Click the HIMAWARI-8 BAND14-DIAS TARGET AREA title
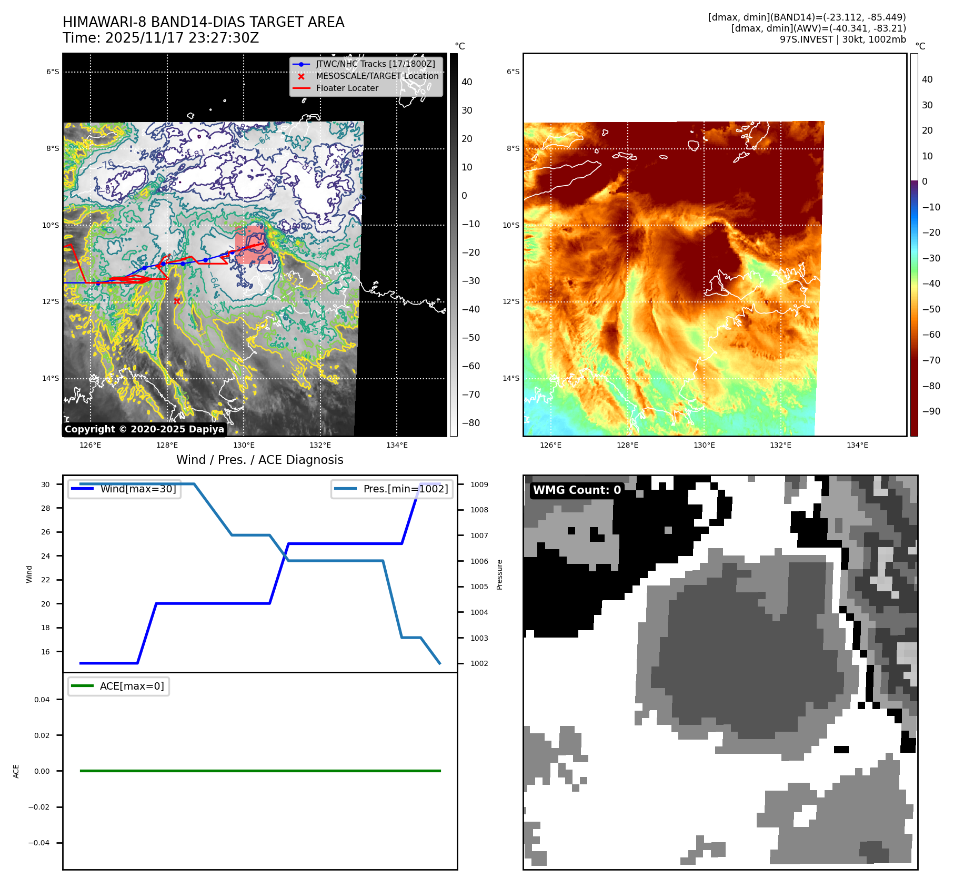 [x=203, y=22]
